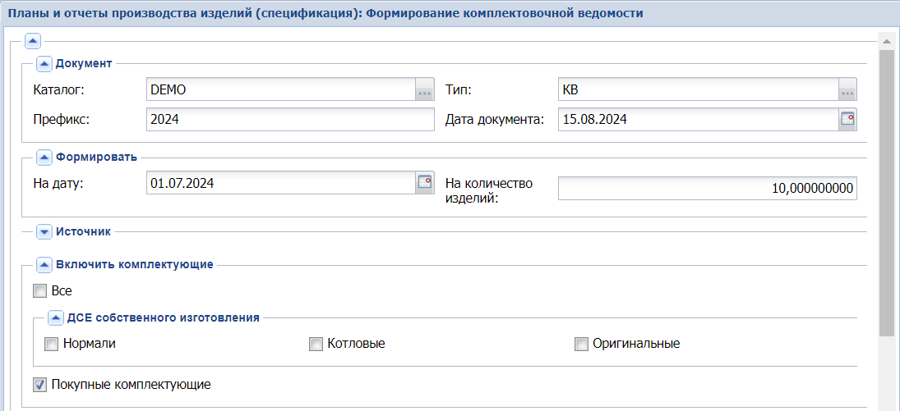The image size is (900, 411).
Task: Open calendar for Дата документа
Action: pyautogui.click(x=847, y=119)
